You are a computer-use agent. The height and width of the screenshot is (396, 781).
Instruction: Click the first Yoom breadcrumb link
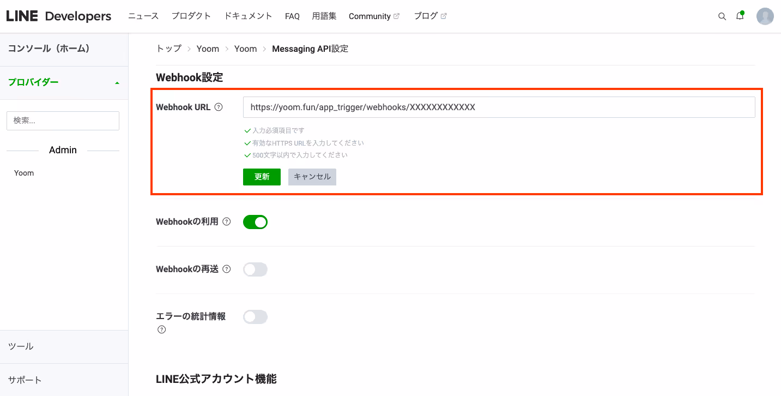208,49
